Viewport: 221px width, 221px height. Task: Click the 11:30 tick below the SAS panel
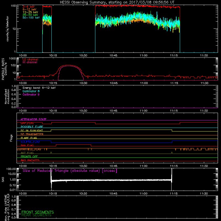[x=204, y=194]
